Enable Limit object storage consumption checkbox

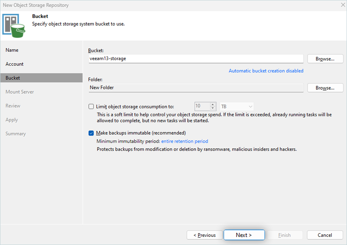(91, 107)
